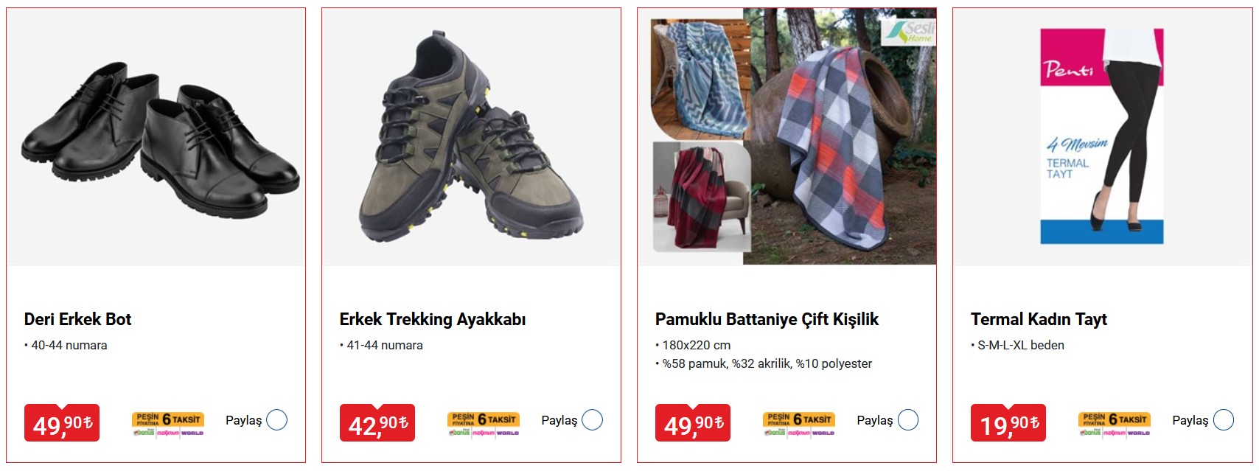The image size is (1259, 471).
Task: Open Pamuklu Battaniye Çift Kişilik title
Action: 767,319
